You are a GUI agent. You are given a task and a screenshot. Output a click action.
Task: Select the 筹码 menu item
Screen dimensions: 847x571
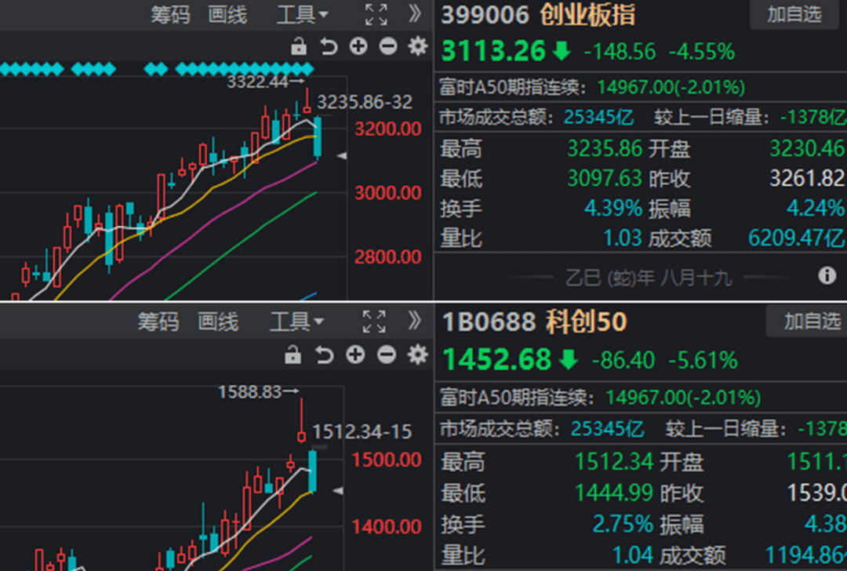coord(171,14)
